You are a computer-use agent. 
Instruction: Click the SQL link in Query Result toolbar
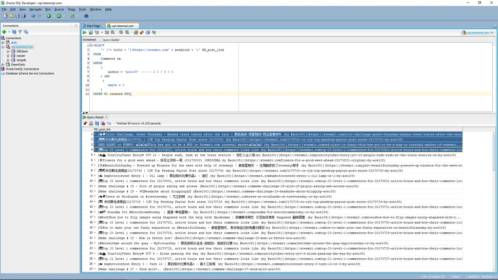point(109,123)
